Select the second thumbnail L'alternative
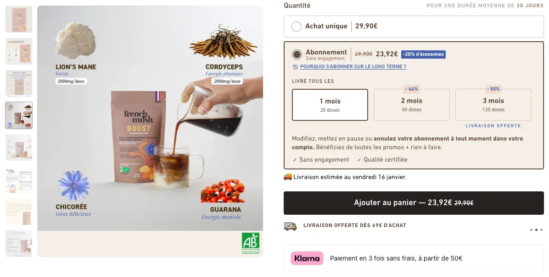The width and height of the screenshot is (549, 277). point(19,51)
